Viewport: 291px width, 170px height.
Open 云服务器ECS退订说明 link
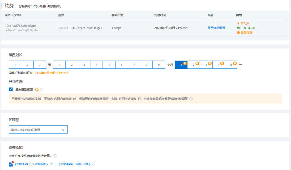pyautogui.click(x=74, y=164)
